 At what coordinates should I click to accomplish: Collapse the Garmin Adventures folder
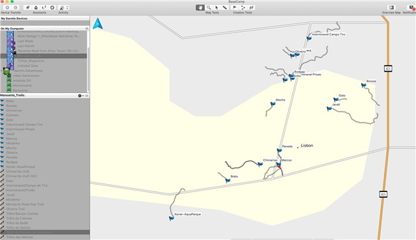[2, 71]
